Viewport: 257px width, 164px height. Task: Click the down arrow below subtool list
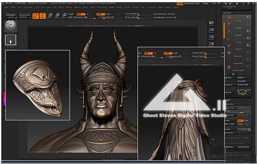233,74
